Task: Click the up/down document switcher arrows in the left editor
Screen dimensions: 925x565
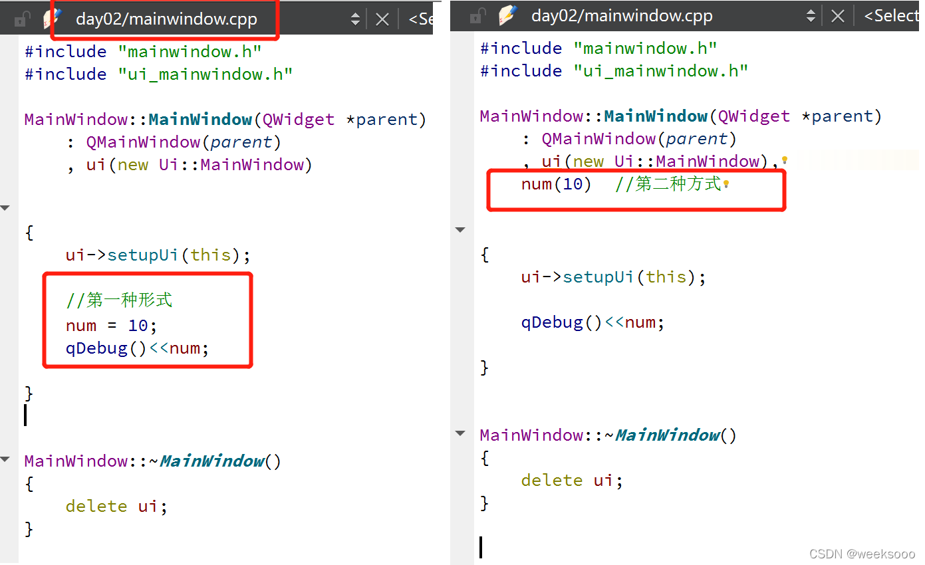Action: 356,19
